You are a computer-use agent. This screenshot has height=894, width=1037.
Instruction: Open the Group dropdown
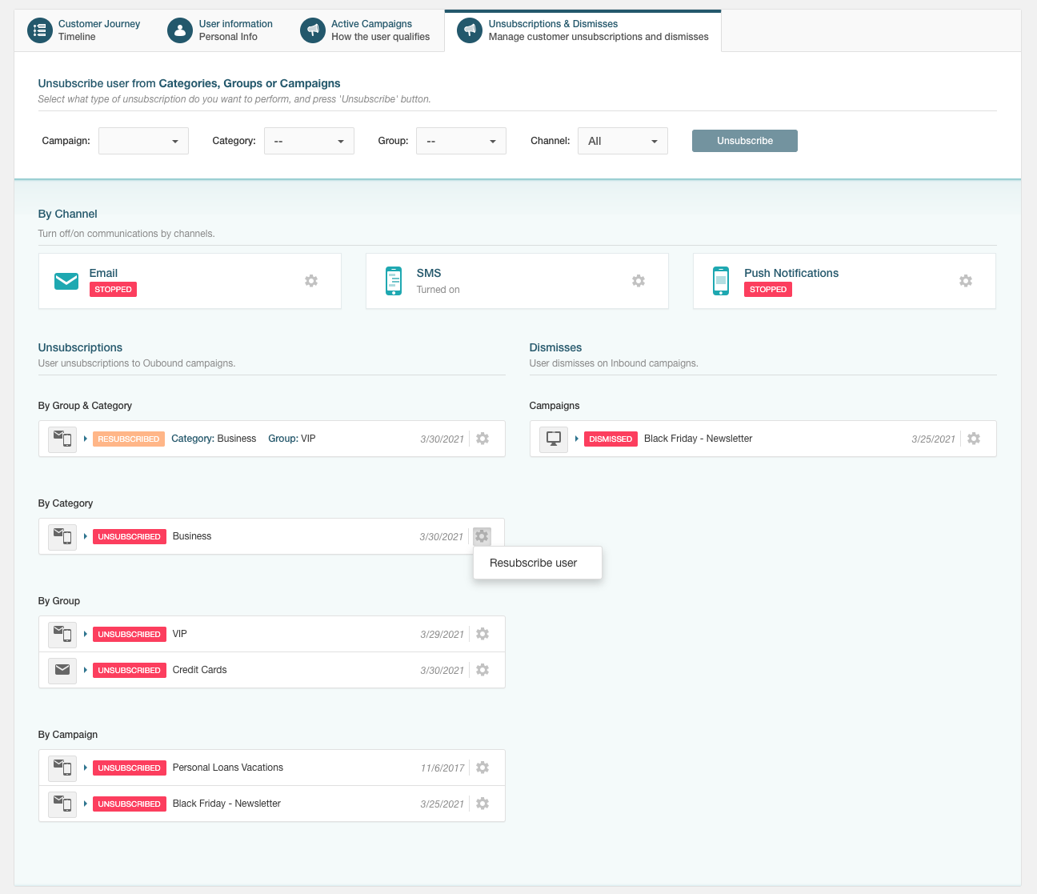(x=461, y=141)
